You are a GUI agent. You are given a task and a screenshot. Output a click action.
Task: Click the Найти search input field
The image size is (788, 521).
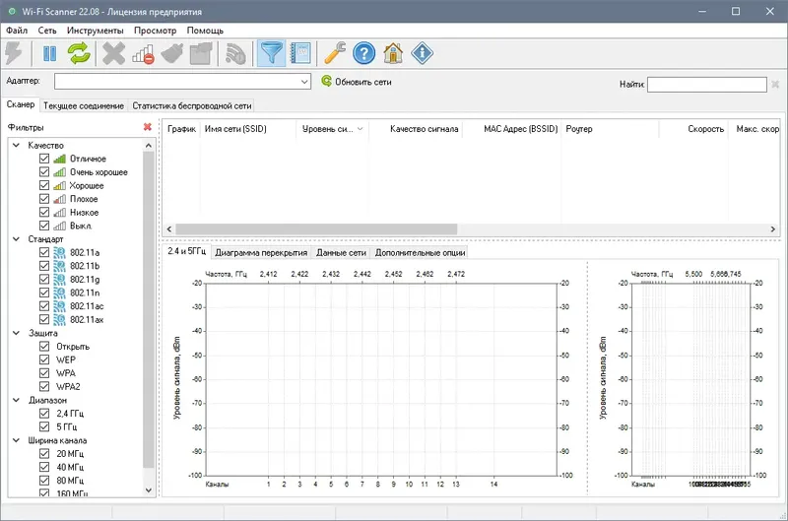[x=706, y=85]
